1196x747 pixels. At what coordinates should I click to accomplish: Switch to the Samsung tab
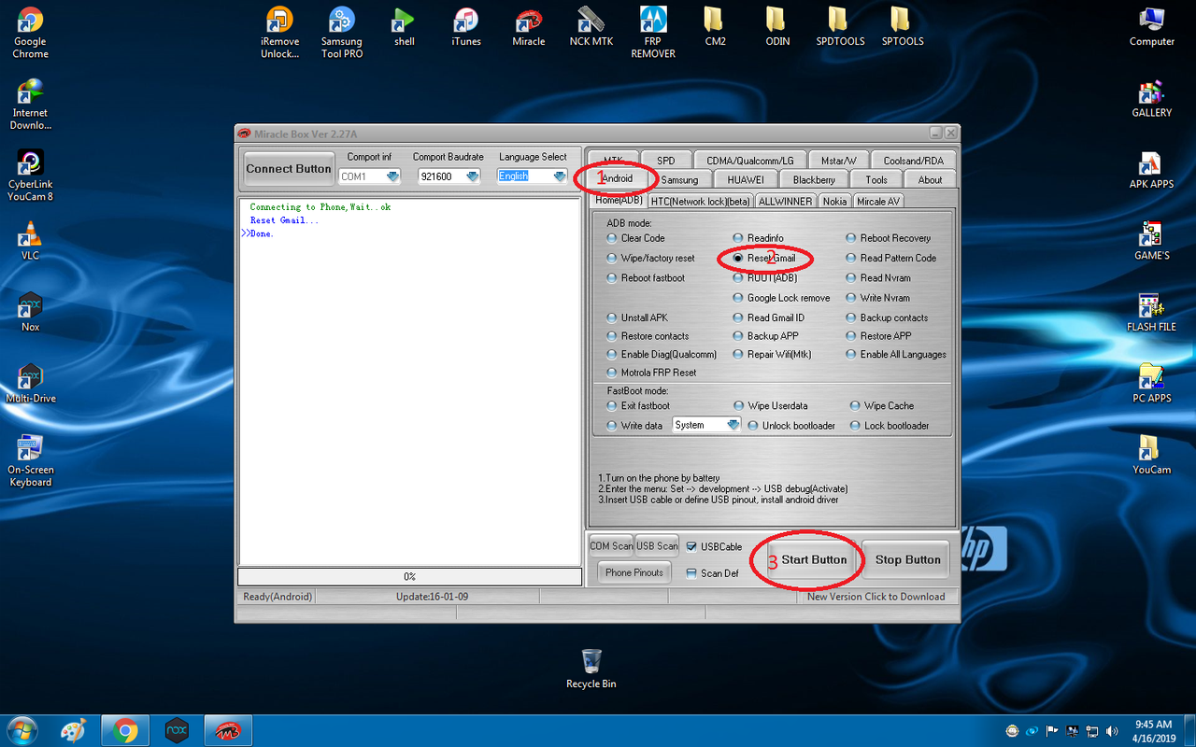pos(679,179)
